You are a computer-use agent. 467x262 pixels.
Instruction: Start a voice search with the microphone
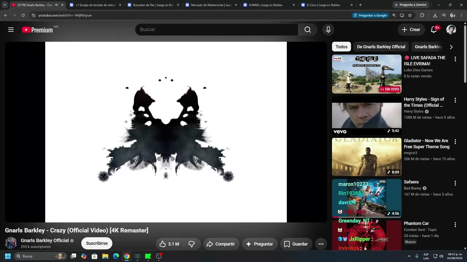(x=328, y=29)
